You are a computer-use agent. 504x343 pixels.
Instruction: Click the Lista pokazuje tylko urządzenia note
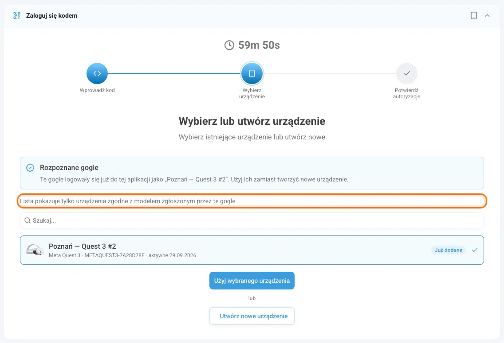click(128, 201)
